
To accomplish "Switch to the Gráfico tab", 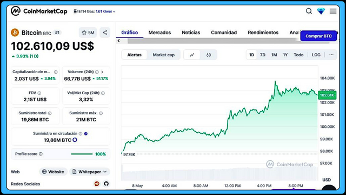I will [130, 32].
